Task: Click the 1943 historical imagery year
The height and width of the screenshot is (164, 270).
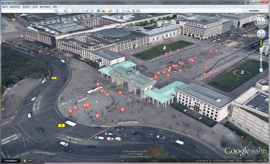Action: pyautogui.click(x=30, y=161)
